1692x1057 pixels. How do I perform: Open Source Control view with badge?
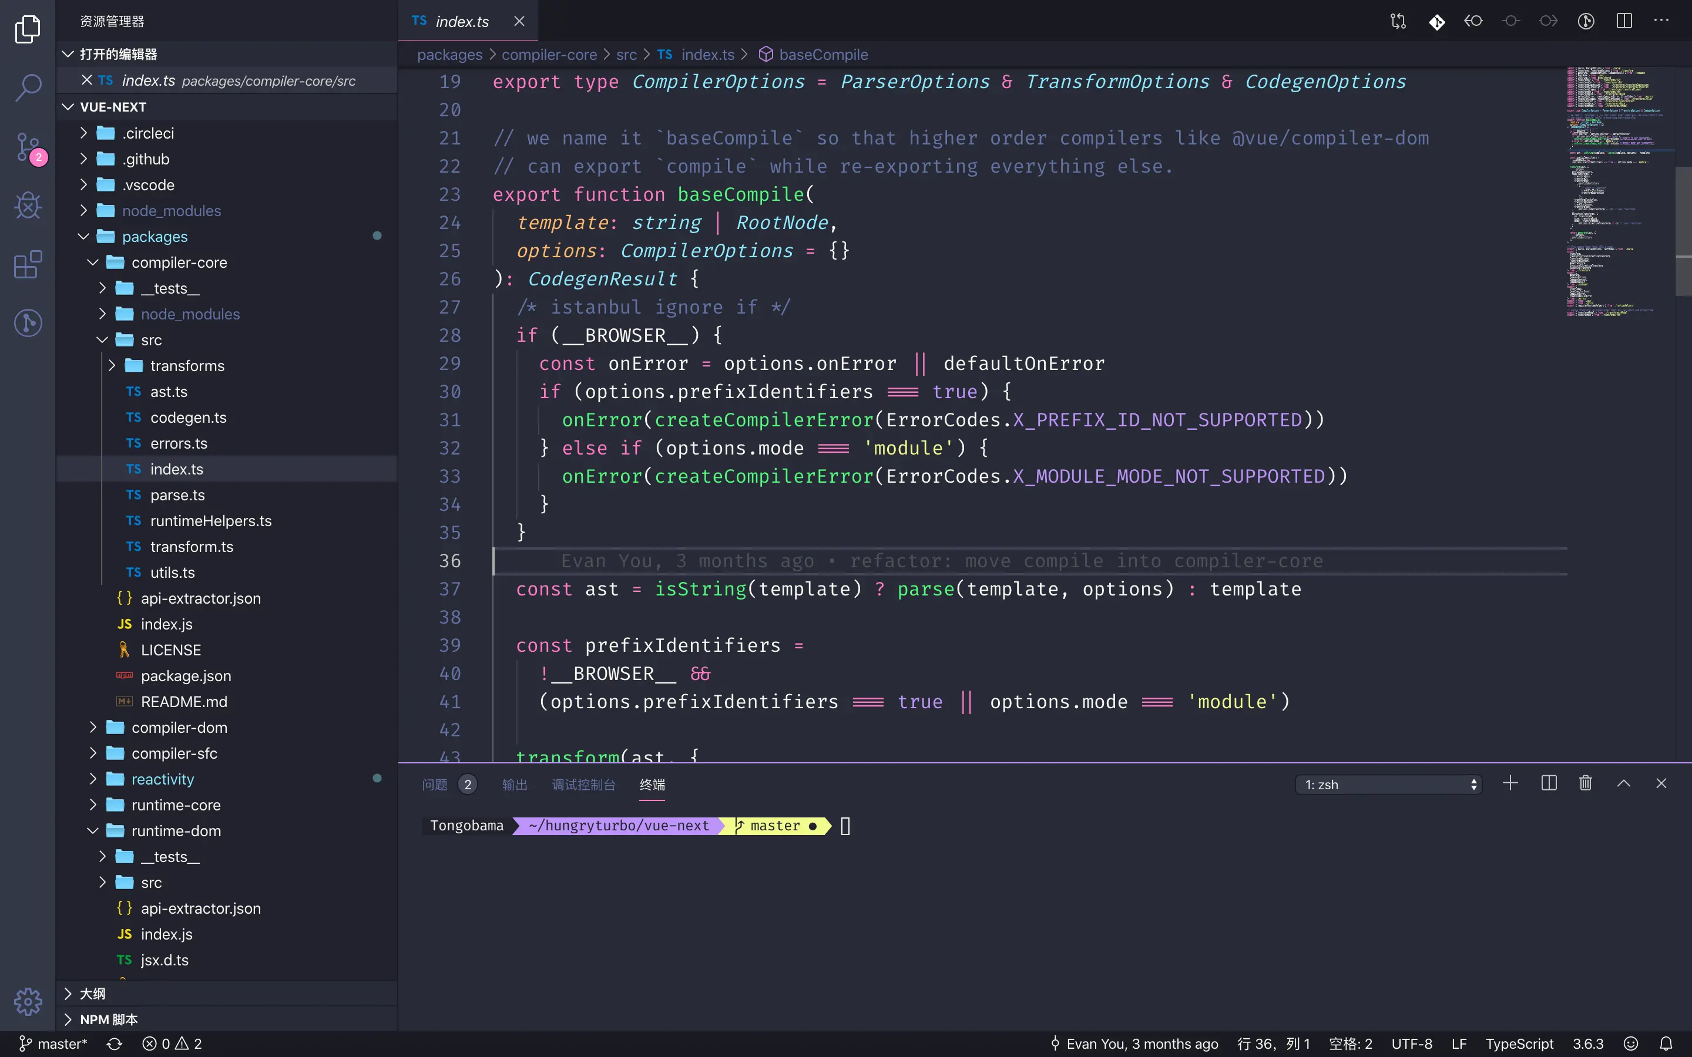pyautogui.click(x=28, y=147)
